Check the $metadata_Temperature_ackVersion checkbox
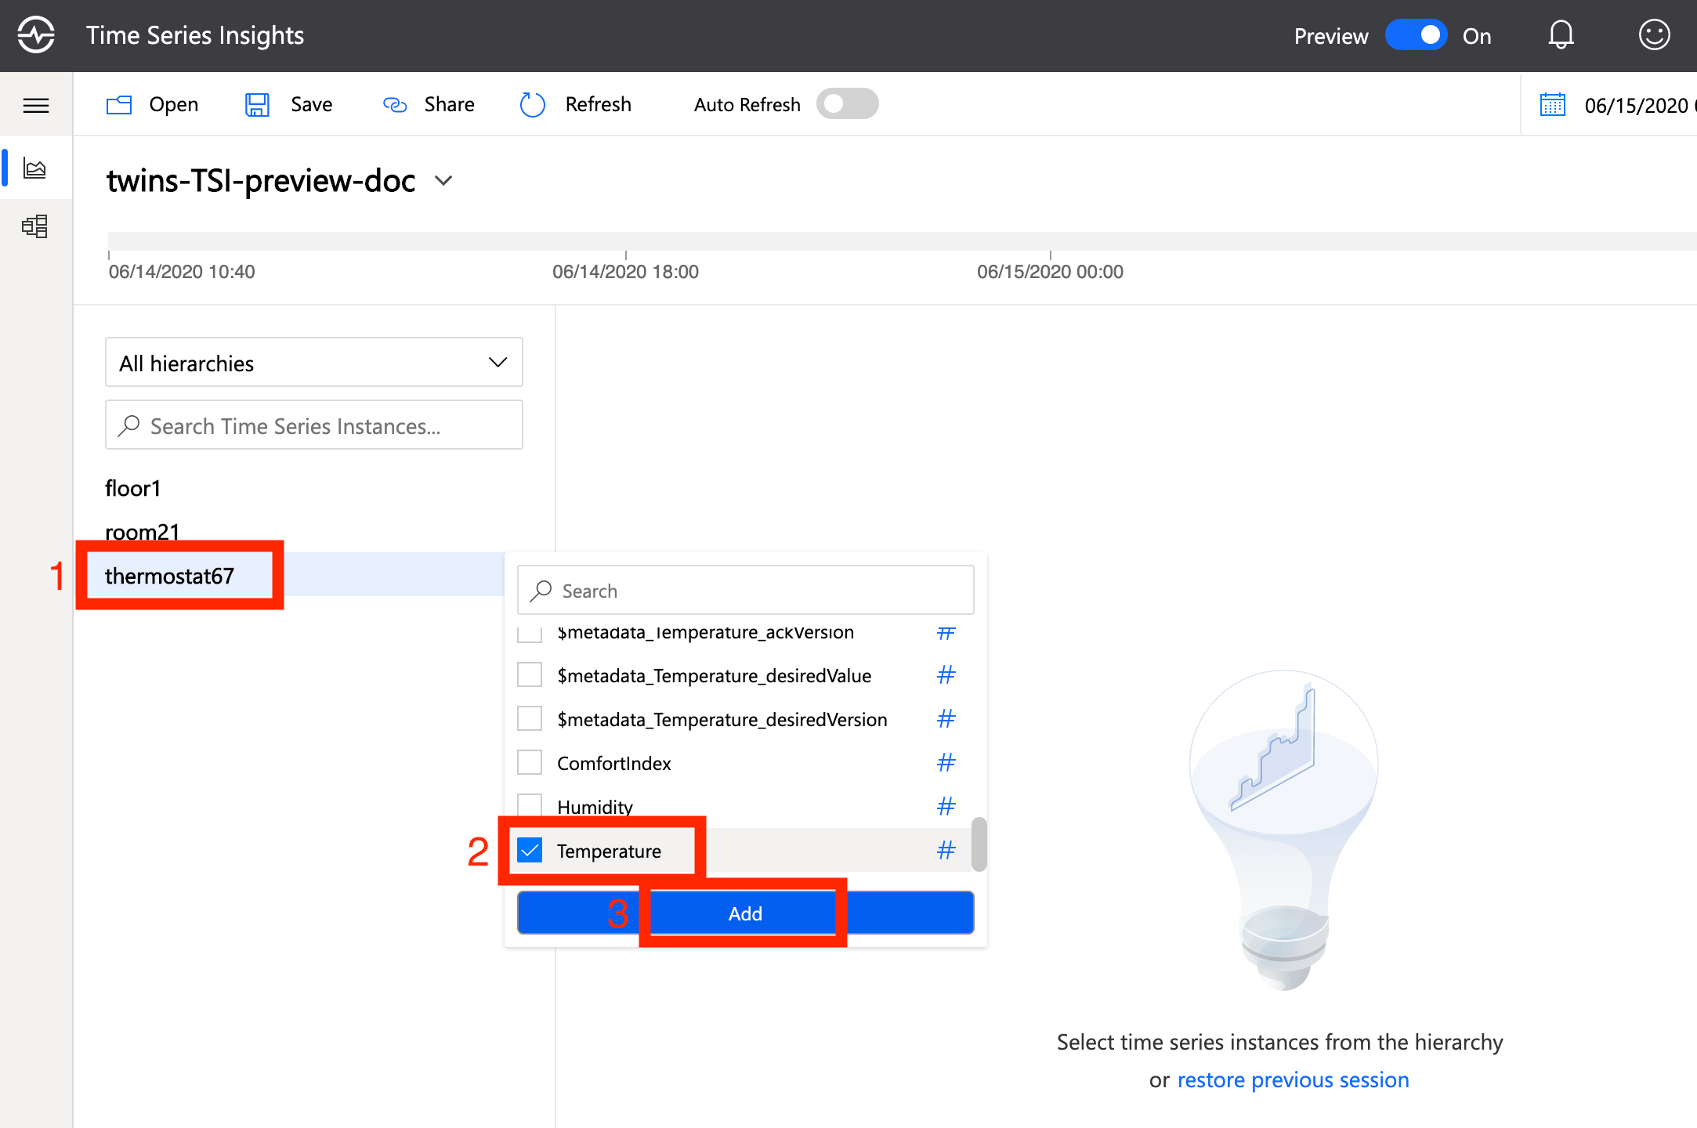 tap(530, 634)
